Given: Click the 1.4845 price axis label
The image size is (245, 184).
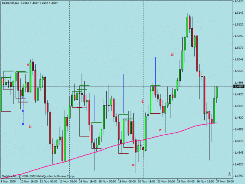Looking at the screenshot, I should (x=239, y=153).
